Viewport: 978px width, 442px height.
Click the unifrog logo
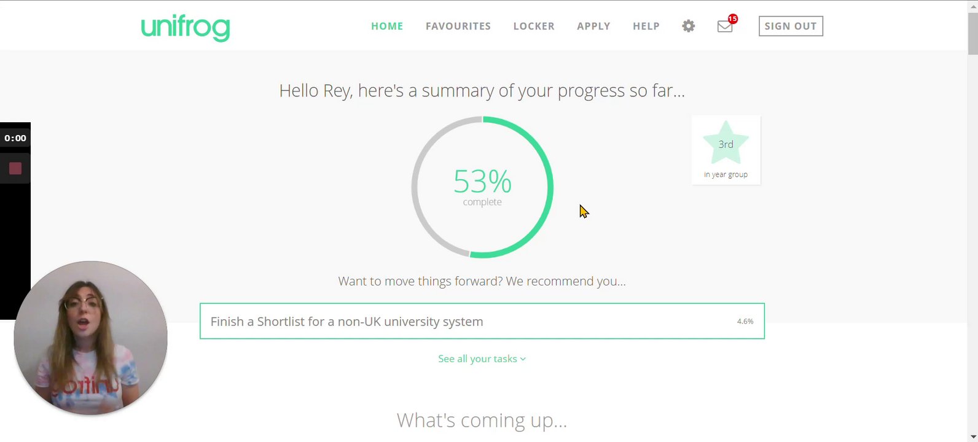pyautogui.click(x=185, y=27)
